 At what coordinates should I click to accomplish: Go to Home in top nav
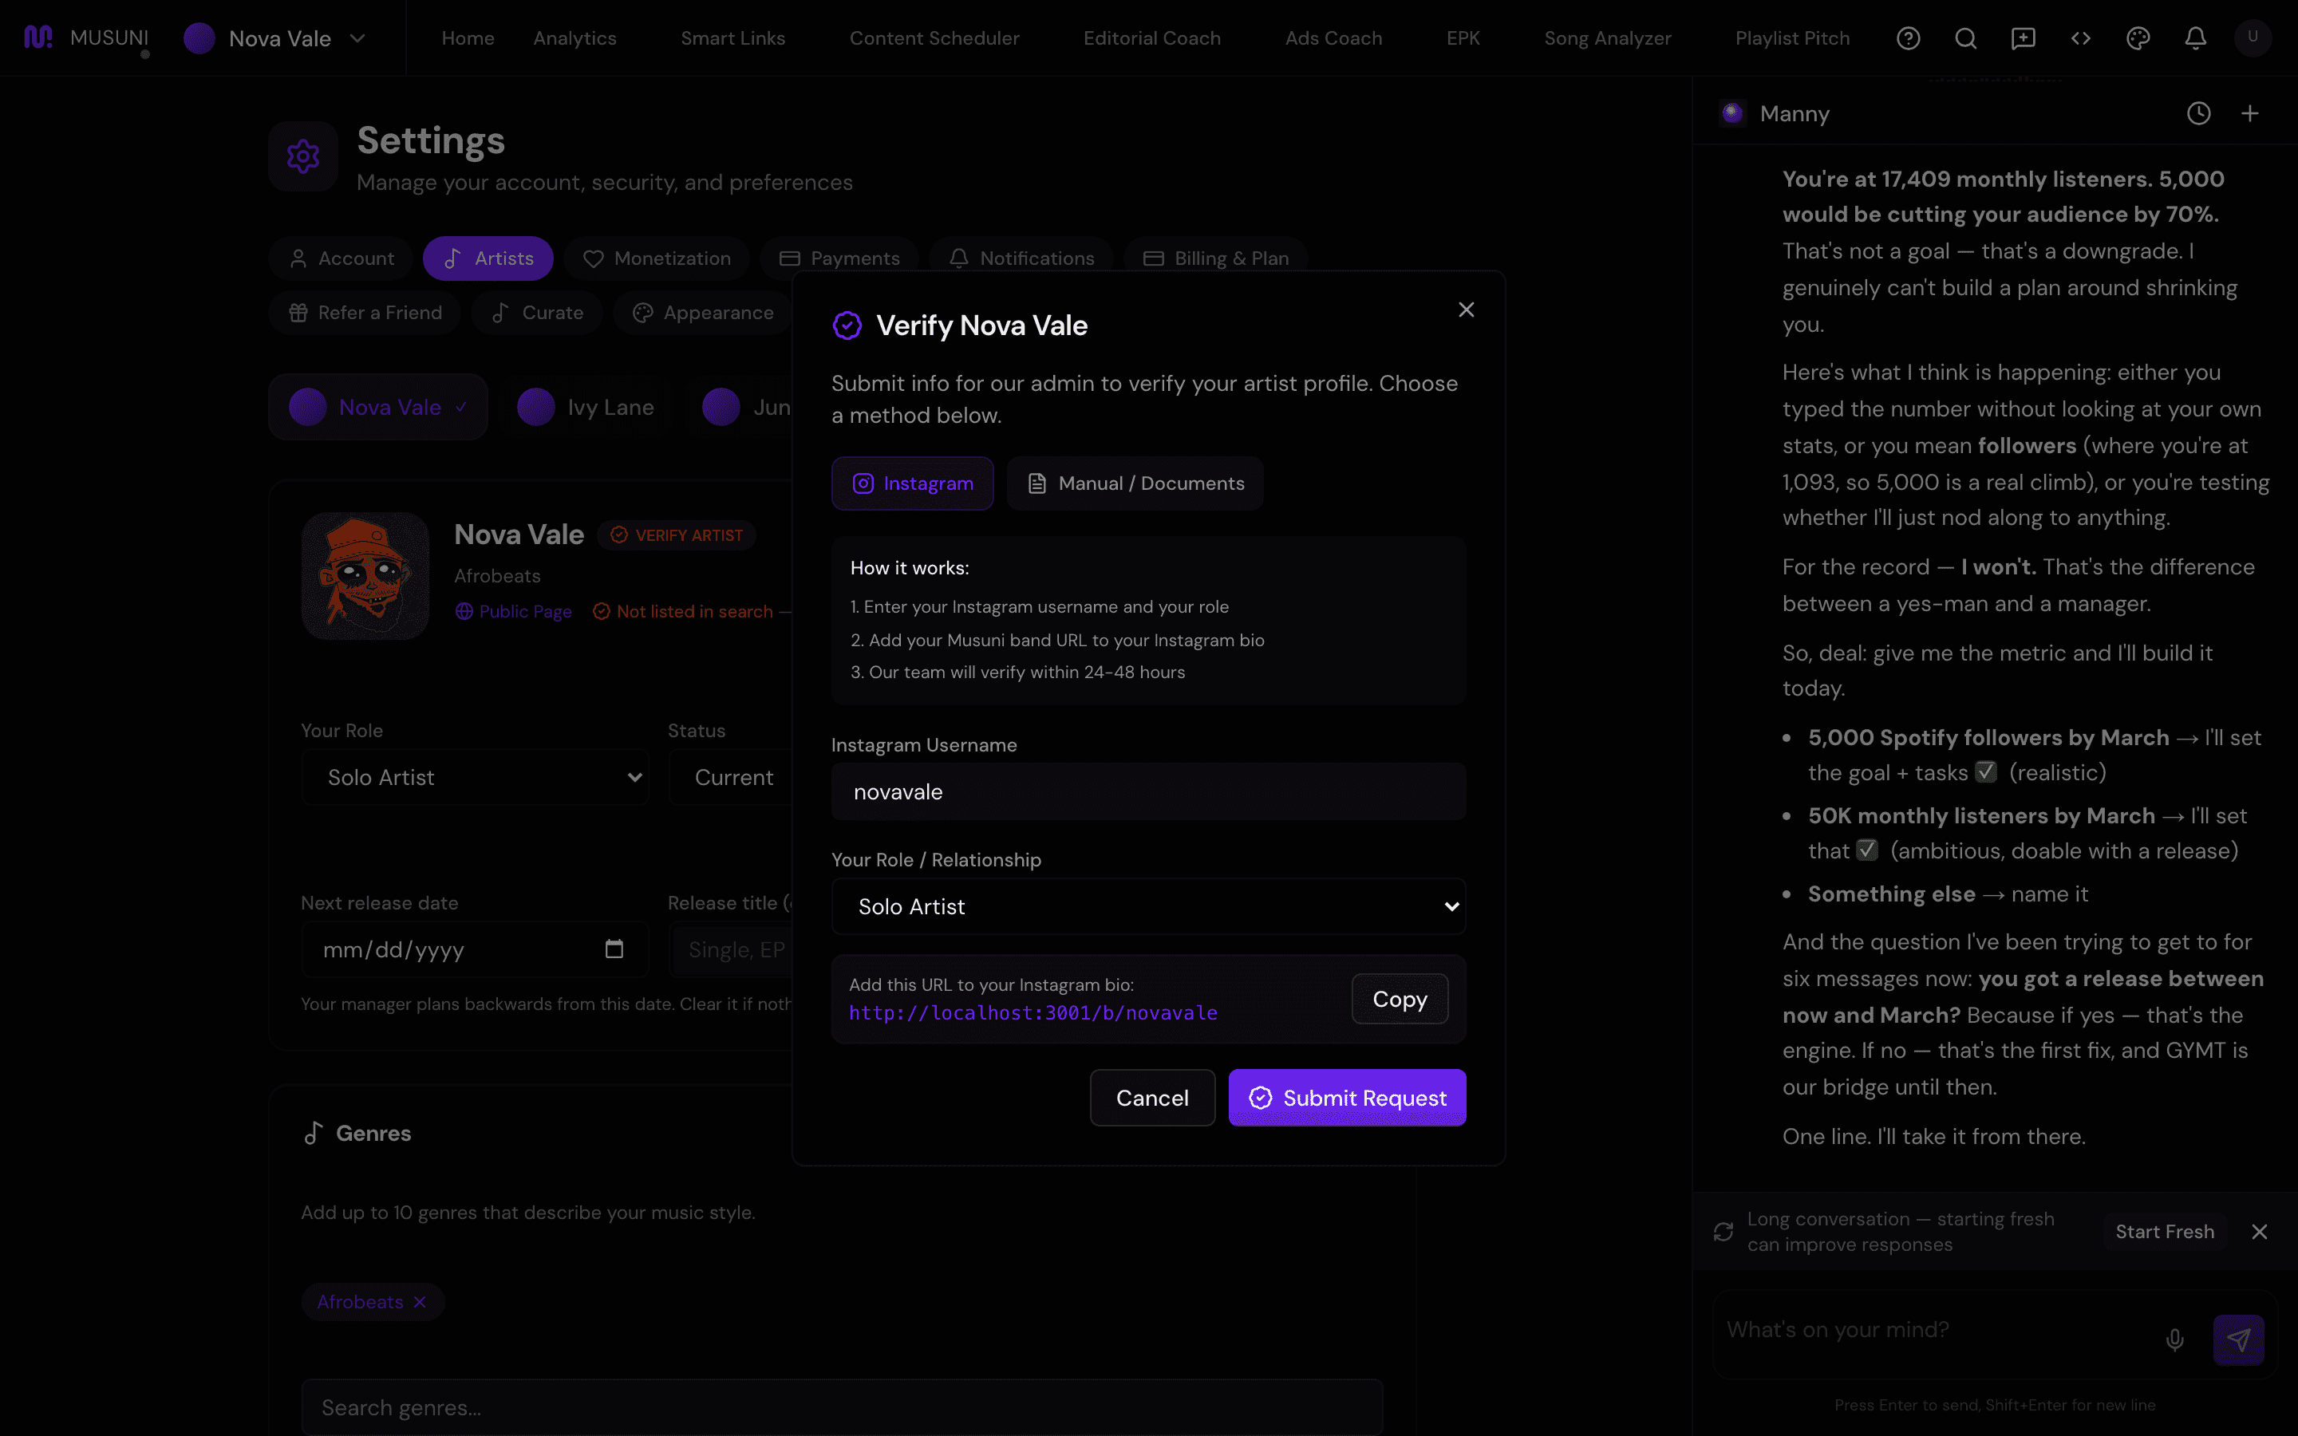tap(468, 38)
